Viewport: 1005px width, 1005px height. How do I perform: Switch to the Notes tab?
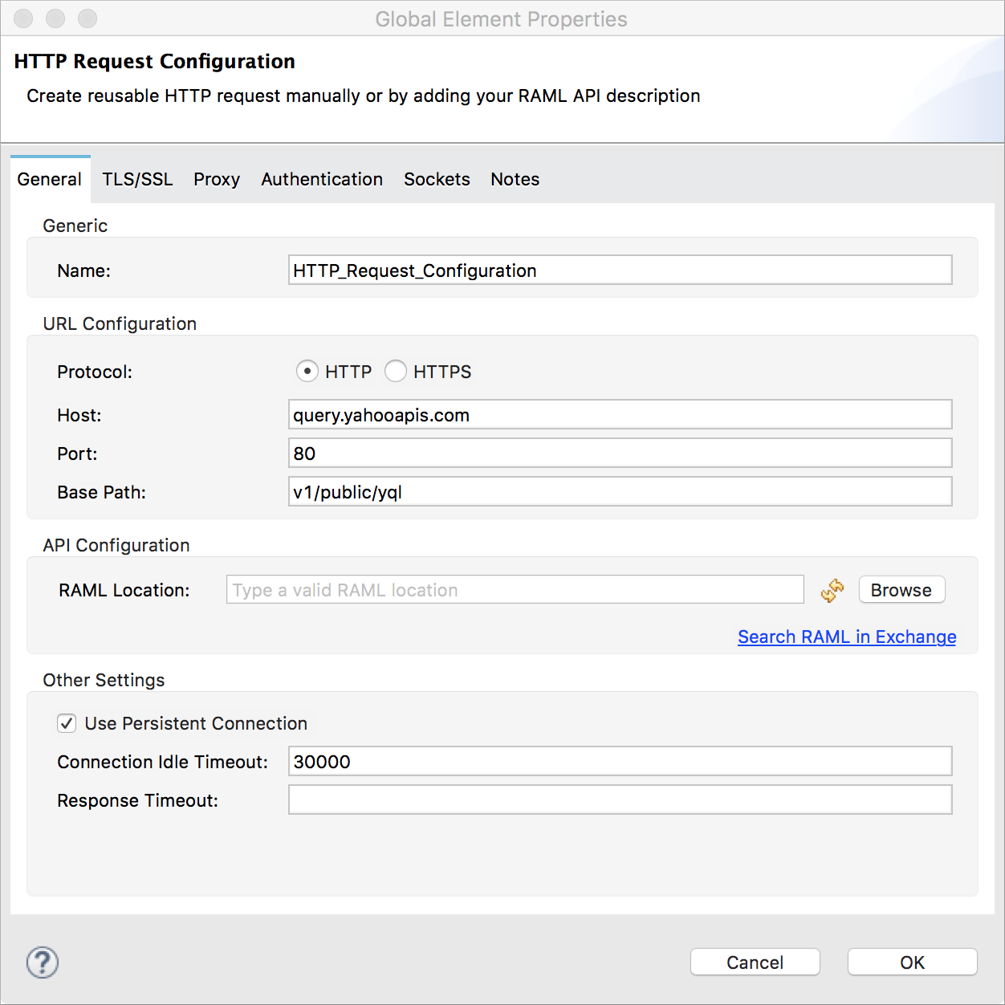(x=515, y=179)
